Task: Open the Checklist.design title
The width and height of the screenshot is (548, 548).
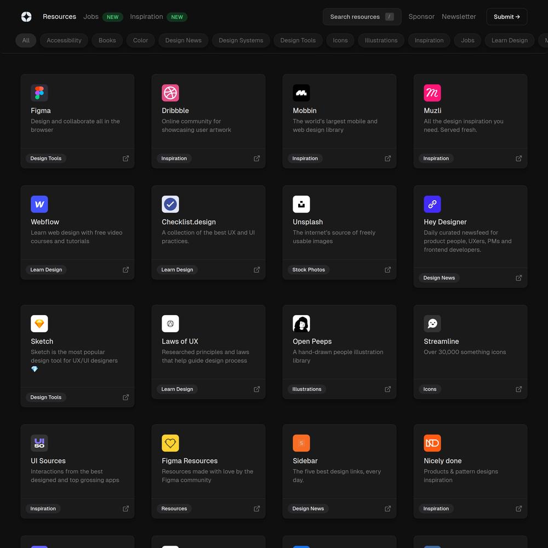Action: pos(189,222)
